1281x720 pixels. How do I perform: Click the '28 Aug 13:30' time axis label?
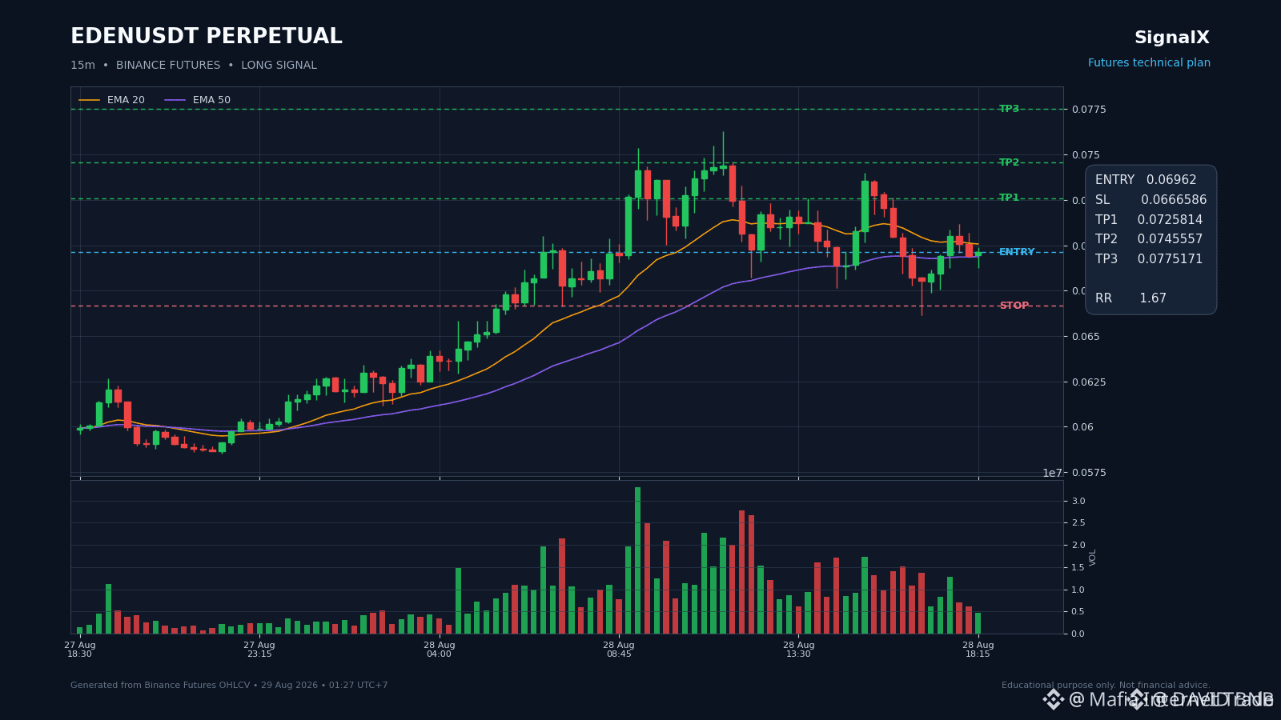pos(798,650)
